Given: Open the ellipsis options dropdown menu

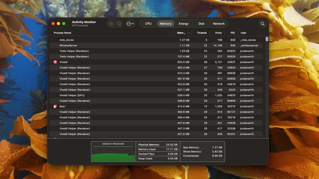Looking at the screenshot, I should click(x=130, y=24).
